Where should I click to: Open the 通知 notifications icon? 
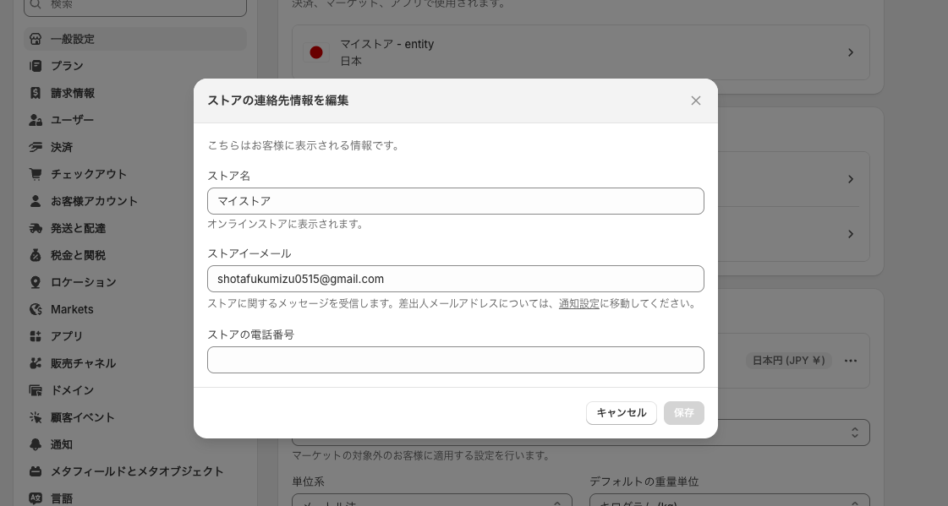pos(36,444)
